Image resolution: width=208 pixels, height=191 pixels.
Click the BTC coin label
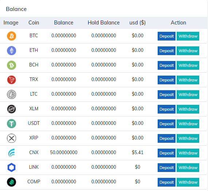[x=34, y=35]
